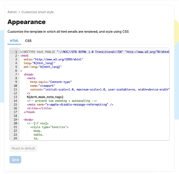Viewport: 179px width, 174px height.
Task: Click the %{dark_mode_meta_tags} placeholder
Action: tap(45, 97)
